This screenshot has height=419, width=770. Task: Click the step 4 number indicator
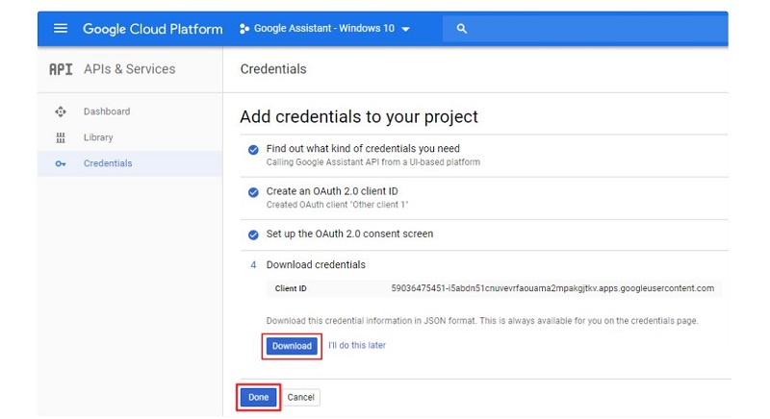253,264
